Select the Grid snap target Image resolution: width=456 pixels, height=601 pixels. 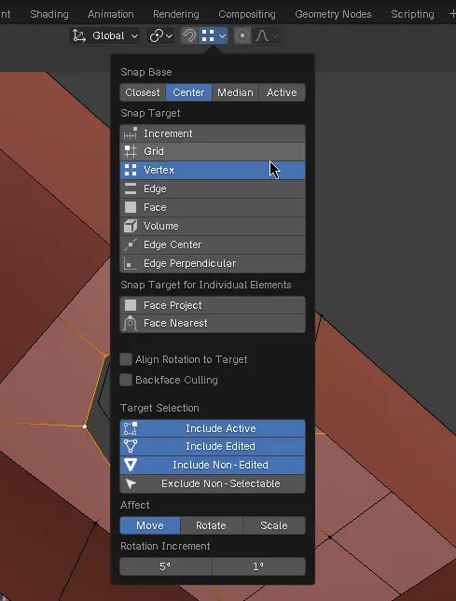[213, 151]
